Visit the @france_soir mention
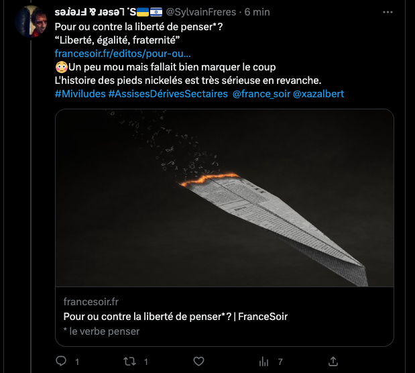Viewport: 415px width, 373px height. pyautogui.click(x=260, y=94)
